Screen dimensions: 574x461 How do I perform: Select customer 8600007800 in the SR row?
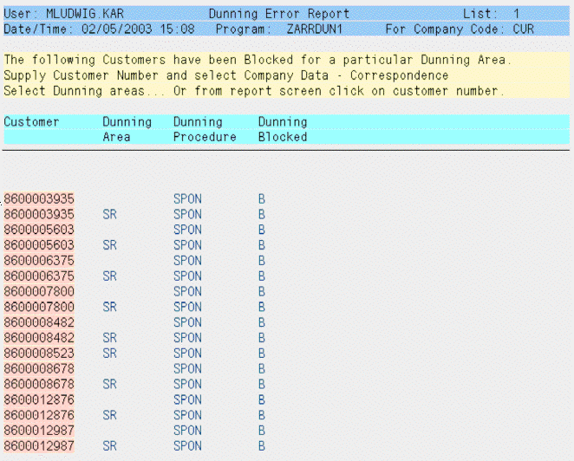39,307
